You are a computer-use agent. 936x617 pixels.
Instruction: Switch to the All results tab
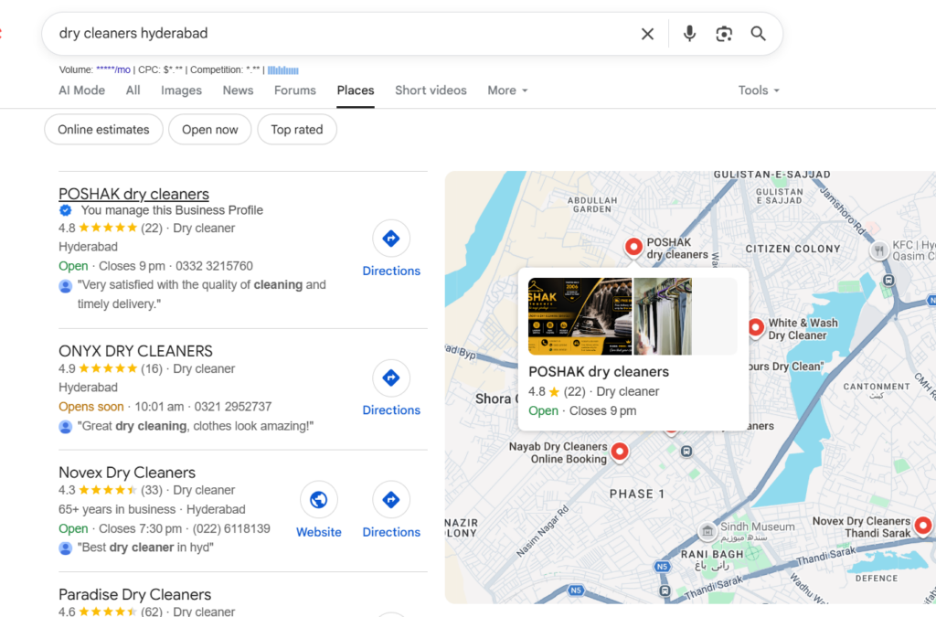click(x=133, y=90)
